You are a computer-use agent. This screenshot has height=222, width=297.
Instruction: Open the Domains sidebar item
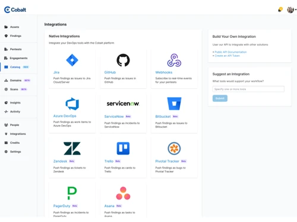(15, 81)
